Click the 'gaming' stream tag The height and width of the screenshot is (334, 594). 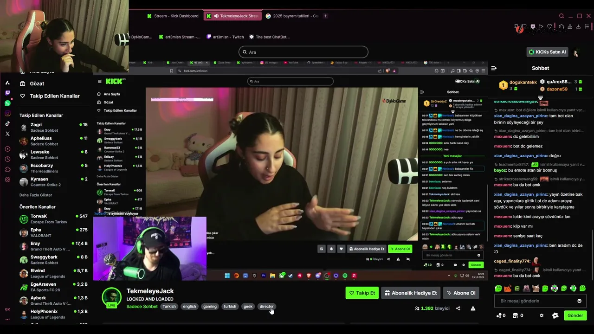pyautogui.click(x=210, y=307)
